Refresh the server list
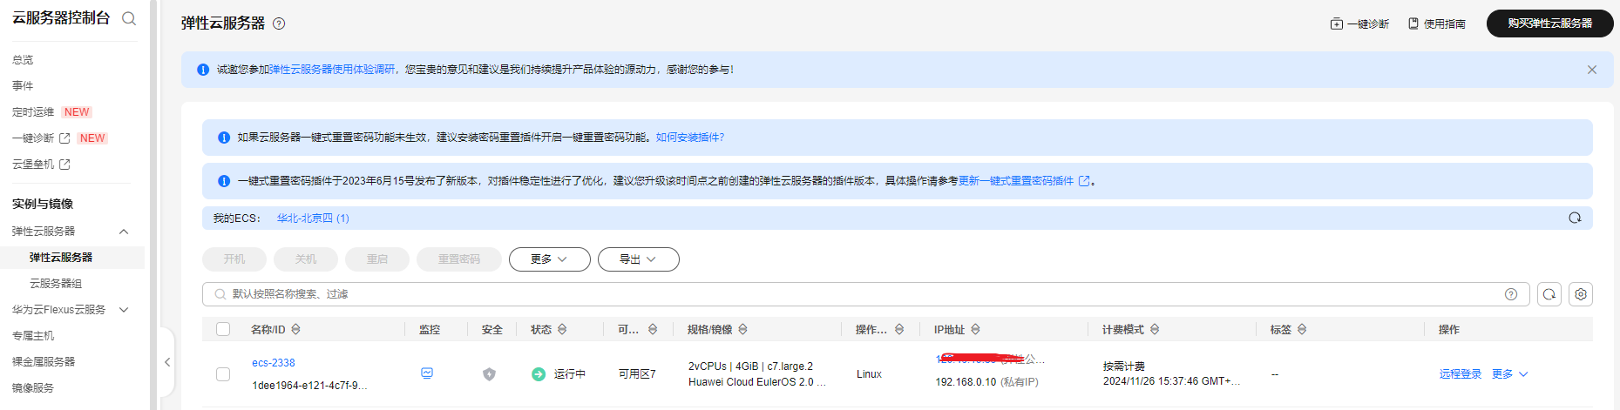This screenshot has height=410, width=1620. point(1549,294)
